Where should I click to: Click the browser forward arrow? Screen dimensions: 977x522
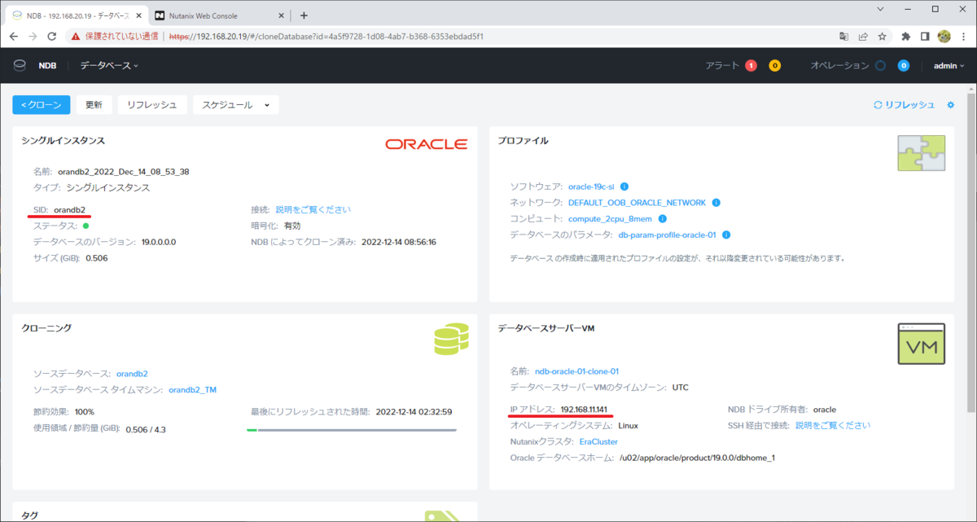tap(33, 37)
